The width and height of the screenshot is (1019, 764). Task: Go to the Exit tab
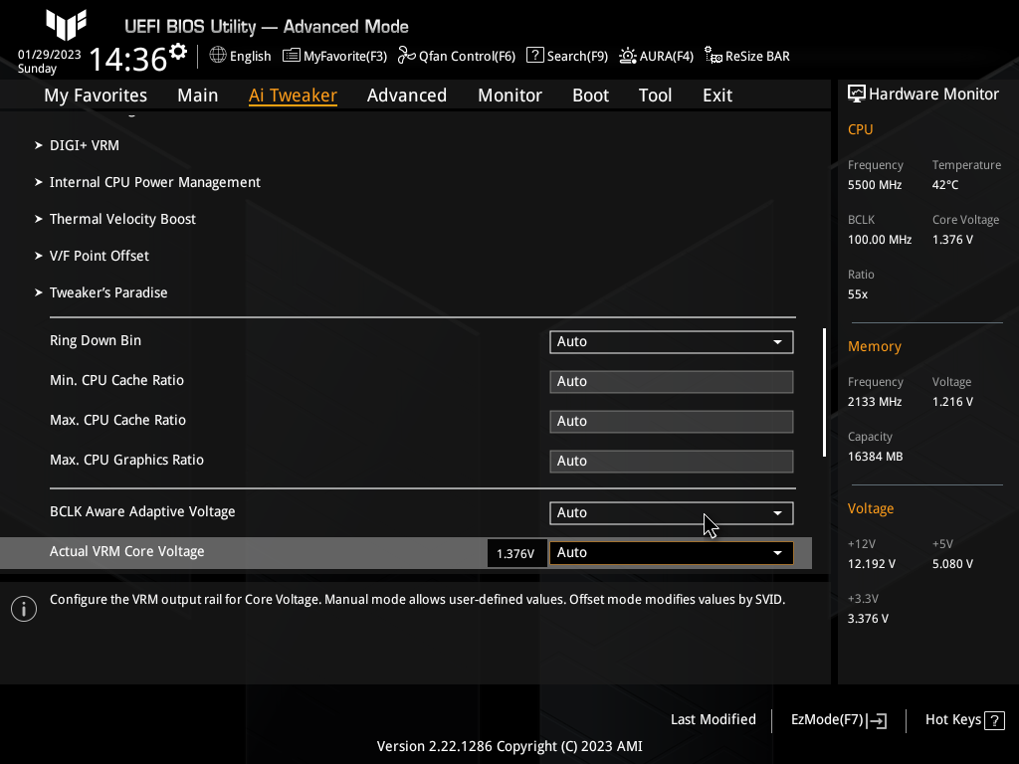pos(717,95)
